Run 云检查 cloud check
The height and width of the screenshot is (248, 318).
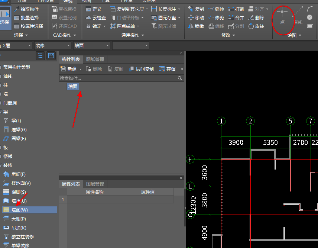point(96,17)
